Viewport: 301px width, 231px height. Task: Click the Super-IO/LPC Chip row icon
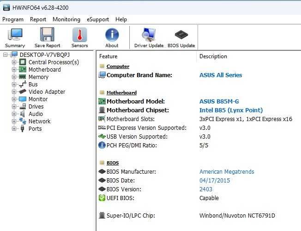click(x=102, y=215)
